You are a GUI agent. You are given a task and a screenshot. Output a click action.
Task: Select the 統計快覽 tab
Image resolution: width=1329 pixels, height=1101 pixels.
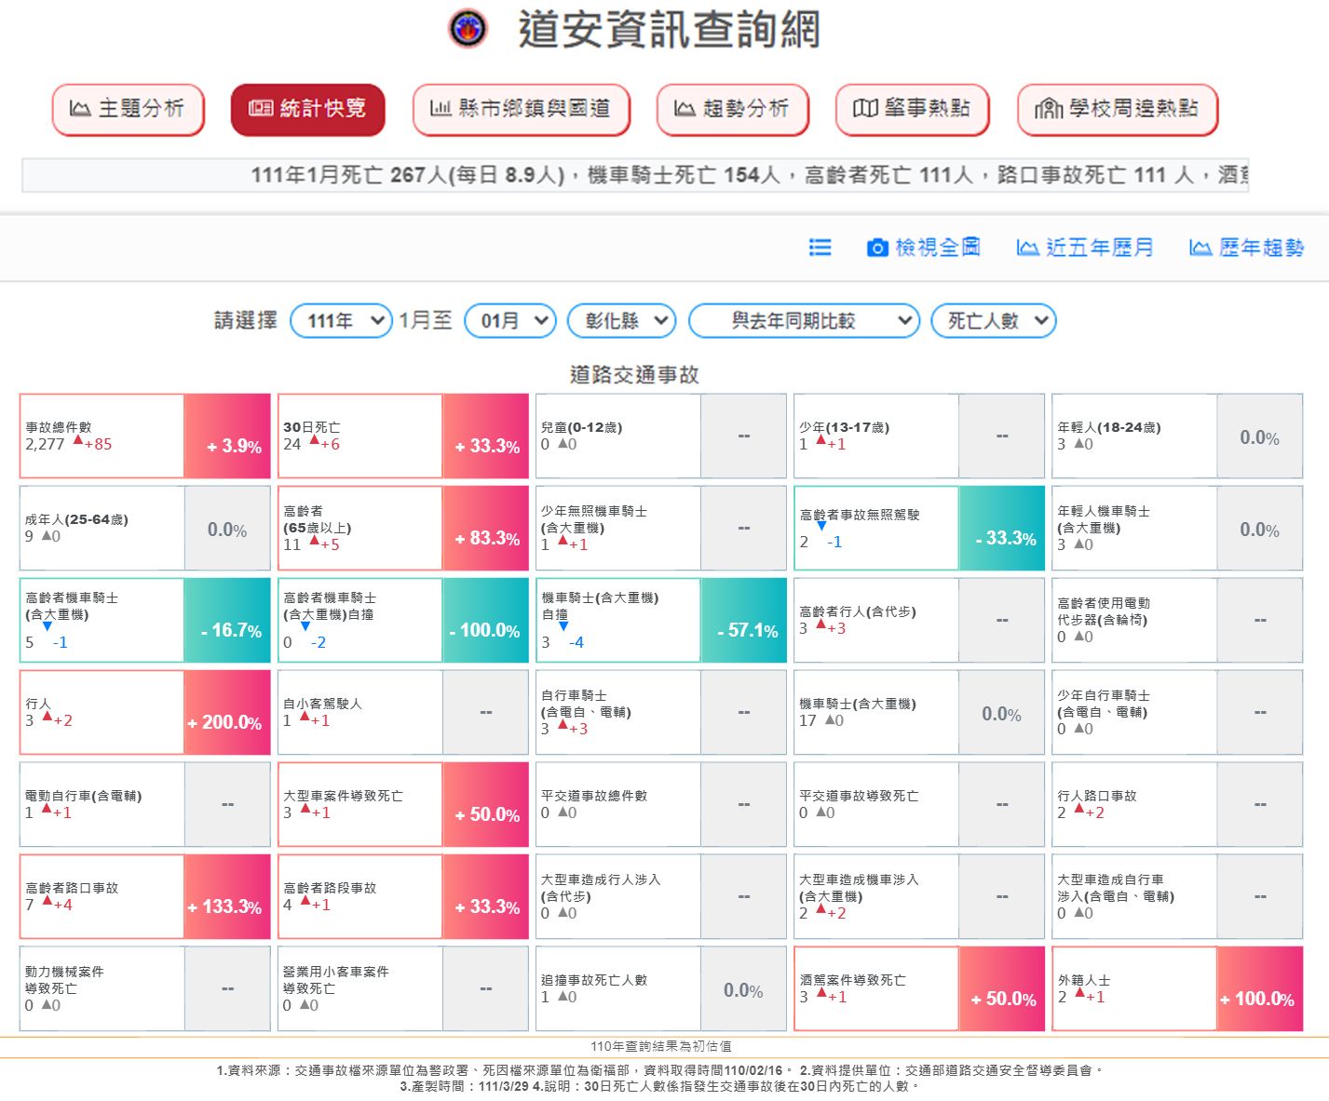307,109
